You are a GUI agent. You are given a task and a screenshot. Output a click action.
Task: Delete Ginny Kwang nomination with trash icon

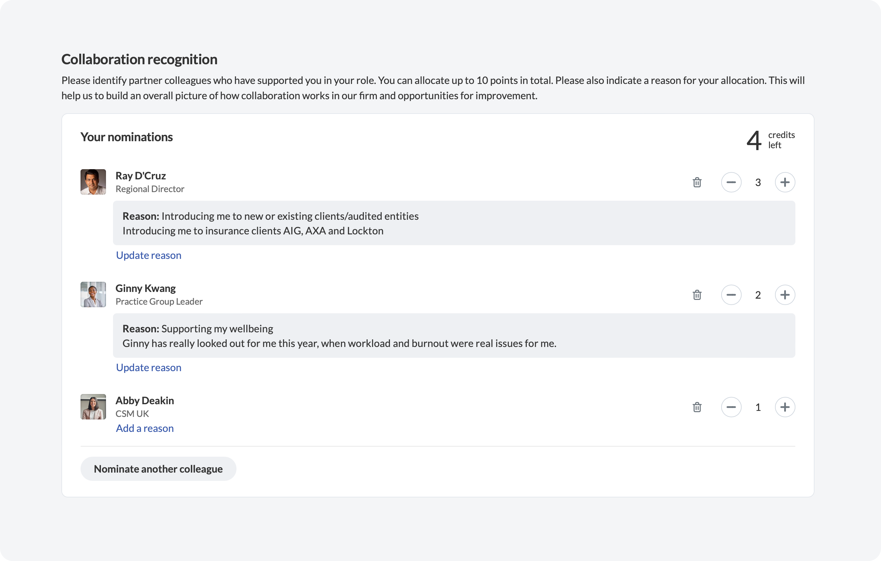click(x=697, y=295)
